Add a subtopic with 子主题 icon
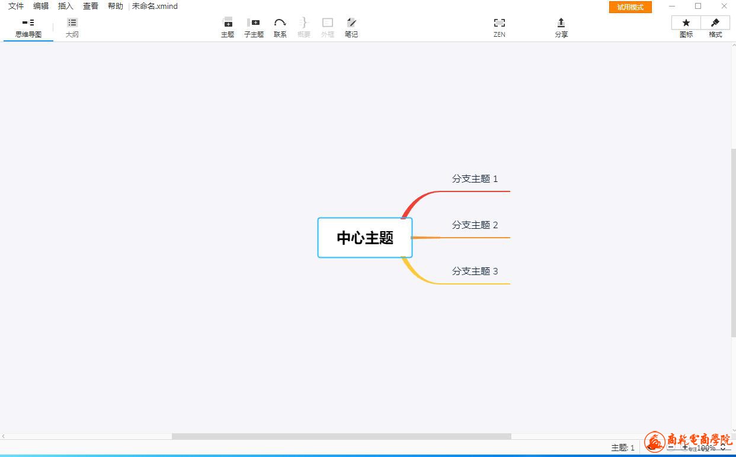The image size is (736, 457). 254,27
